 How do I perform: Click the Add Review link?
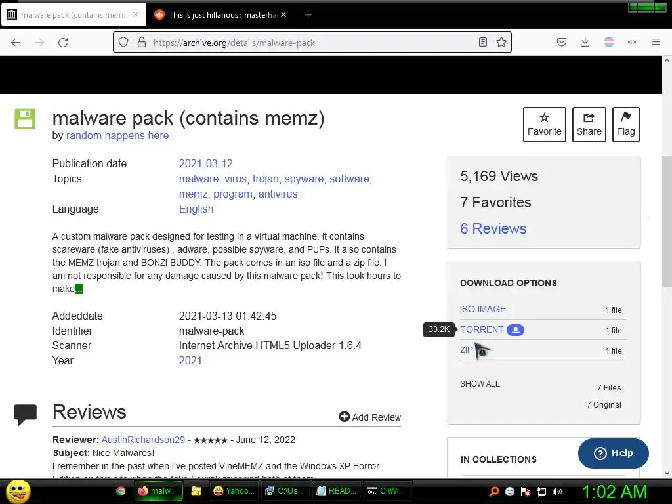click(370, 417)
